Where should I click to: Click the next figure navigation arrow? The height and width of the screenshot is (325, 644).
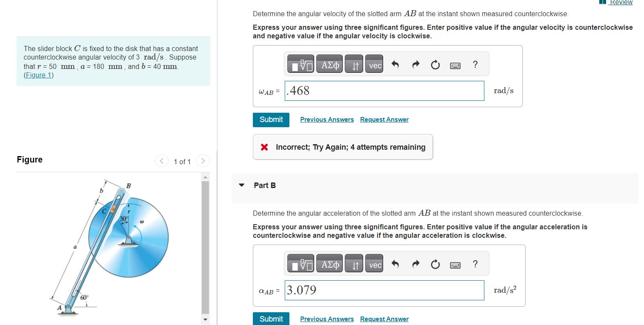pos(203,161)
